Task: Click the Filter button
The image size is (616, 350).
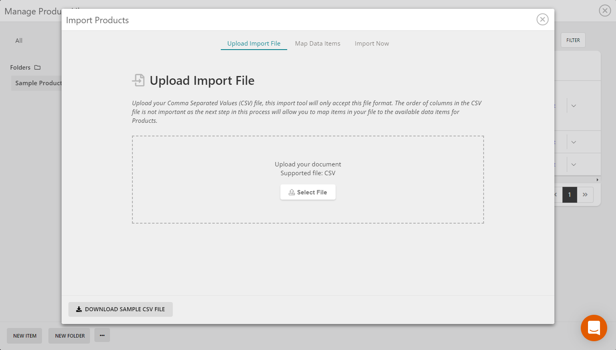Action: [x=573, y=40]
